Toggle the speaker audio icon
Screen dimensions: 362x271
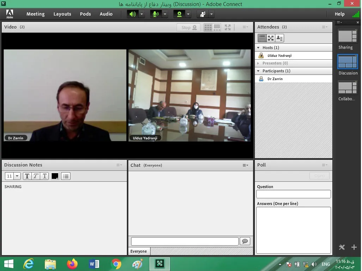[133, 14]
